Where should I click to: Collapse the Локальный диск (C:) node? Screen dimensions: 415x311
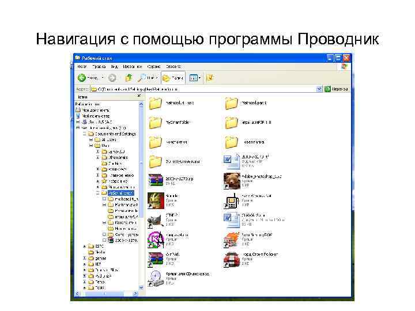[x=78, y=128]
